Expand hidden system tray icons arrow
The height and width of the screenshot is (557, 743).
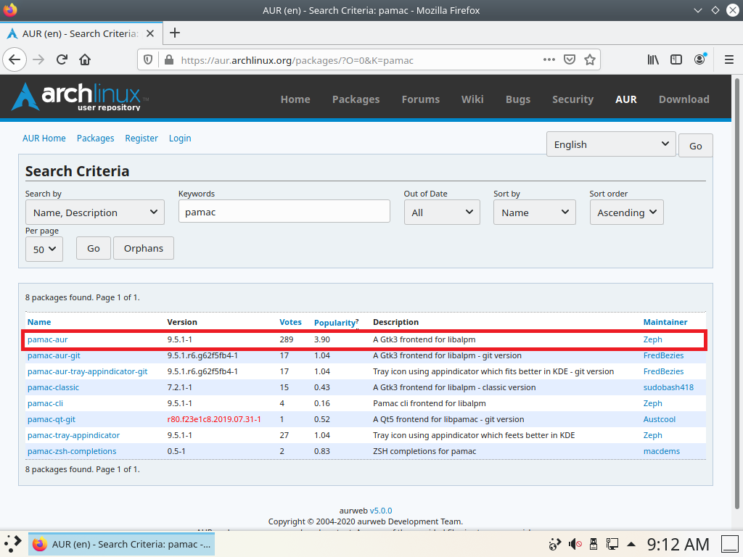point(631,544)
